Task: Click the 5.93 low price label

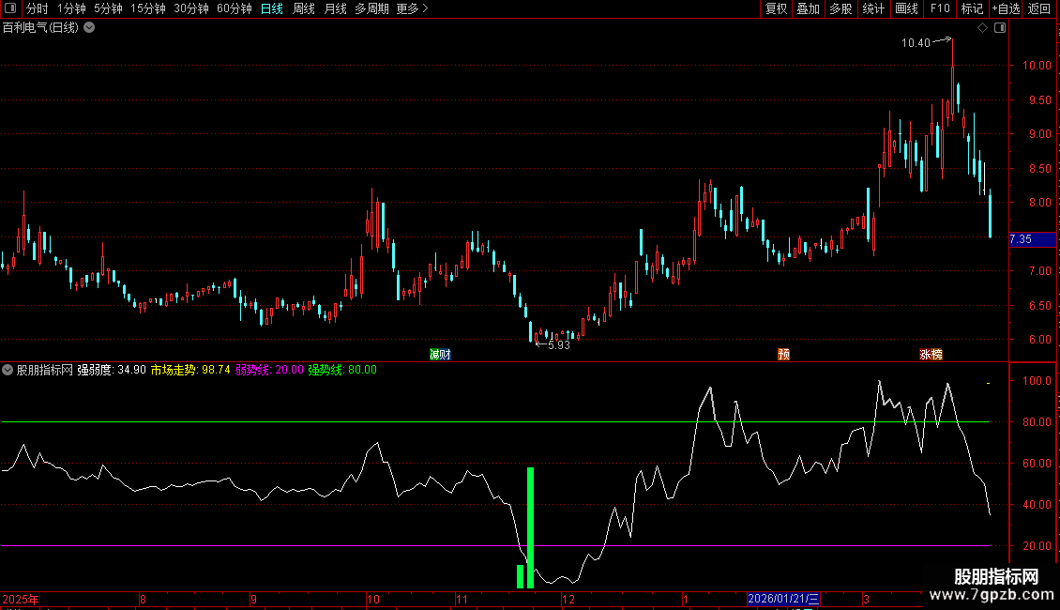Action: [558, 345]
